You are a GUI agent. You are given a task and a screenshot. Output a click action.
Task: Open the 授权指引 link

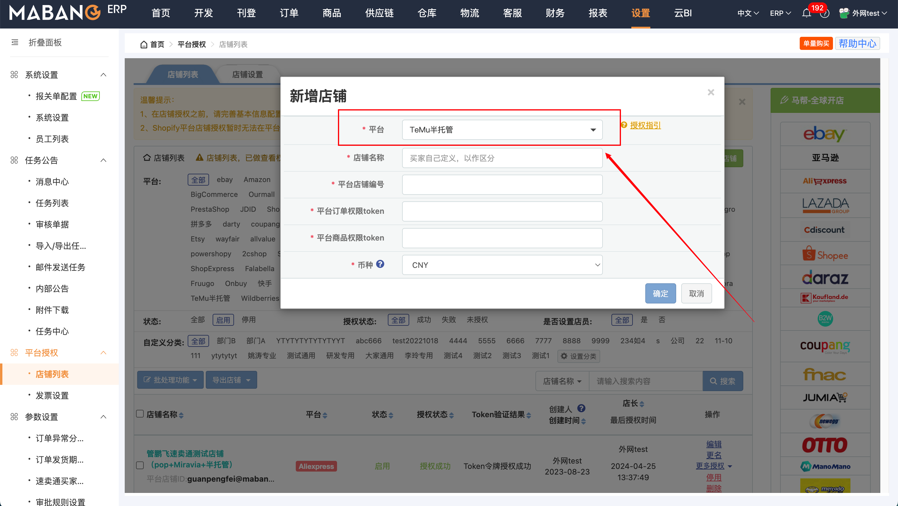(x=645, y=125)
